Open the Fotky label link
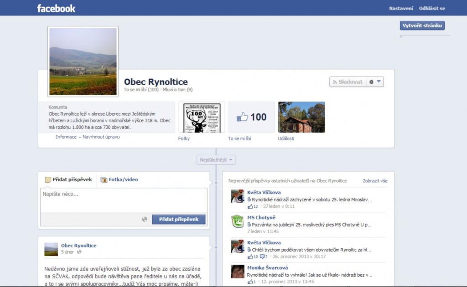The height and width of the screenshot is (287, 467). (184, 138)
